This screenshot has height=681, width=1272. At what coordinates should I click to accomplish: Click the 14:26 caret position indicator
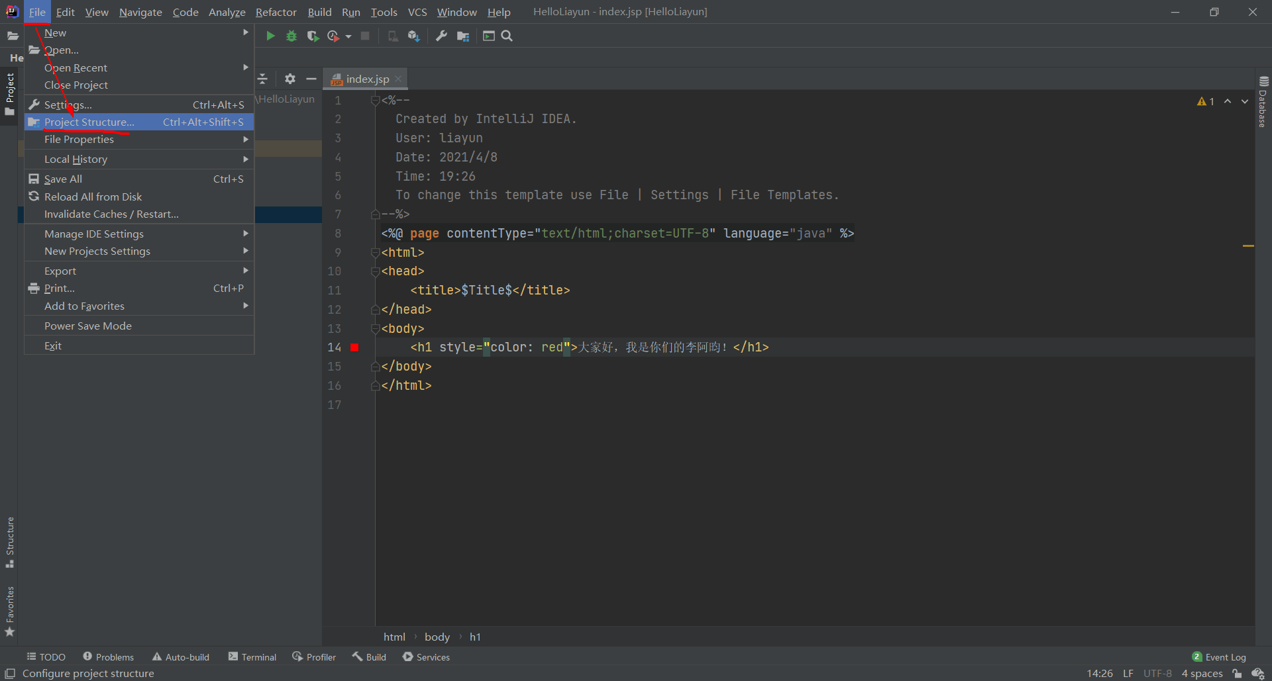click(x=1100, y=674)
